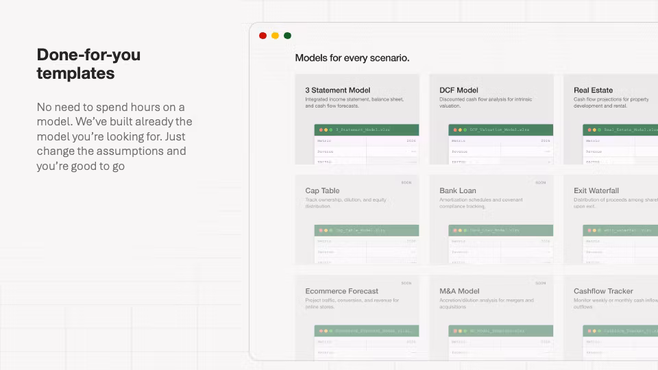Click the SOON badge on Cap Table
Image resolution: width=658 pixels, height=370 pixels.
coord(406,182)
